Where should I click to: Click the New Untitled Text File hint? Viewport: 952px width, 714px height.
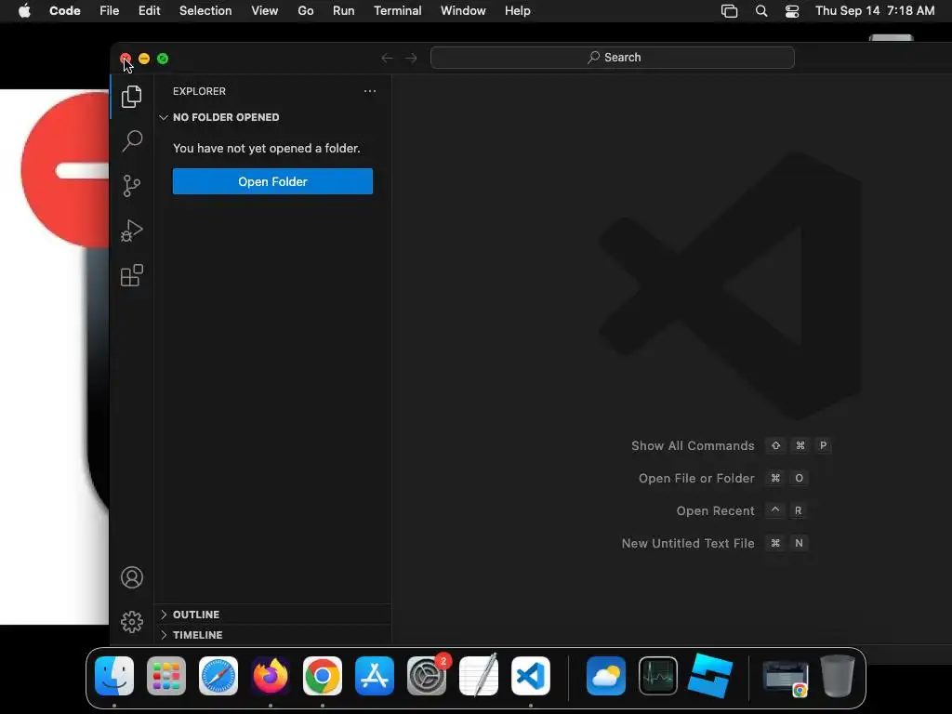688,543
